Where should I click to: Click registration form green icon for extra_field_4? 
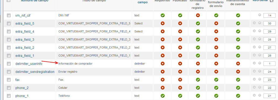click(x=198, y=31)
